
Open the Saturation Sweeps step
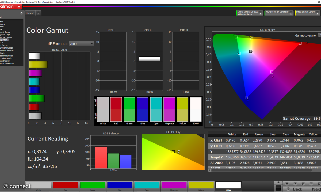click(6, 48)
